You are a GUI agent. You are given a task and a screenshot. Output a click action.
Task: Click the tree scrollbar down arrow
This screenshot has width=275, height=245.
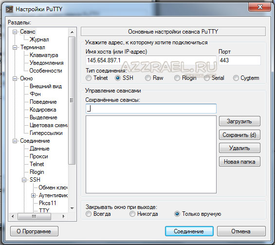tap(72, 208)
